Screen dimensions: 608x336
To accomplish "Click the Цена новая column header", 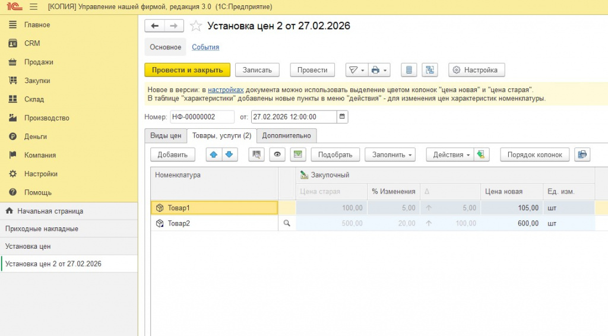I will pyautogui.click(x=512, y=191).
